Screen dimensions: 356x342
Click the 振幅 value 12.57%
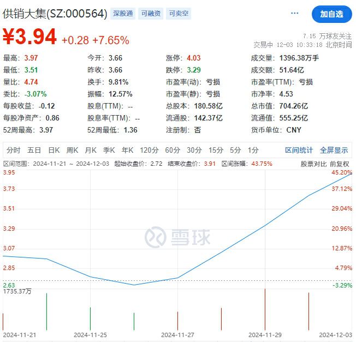(x=120, y=94)
